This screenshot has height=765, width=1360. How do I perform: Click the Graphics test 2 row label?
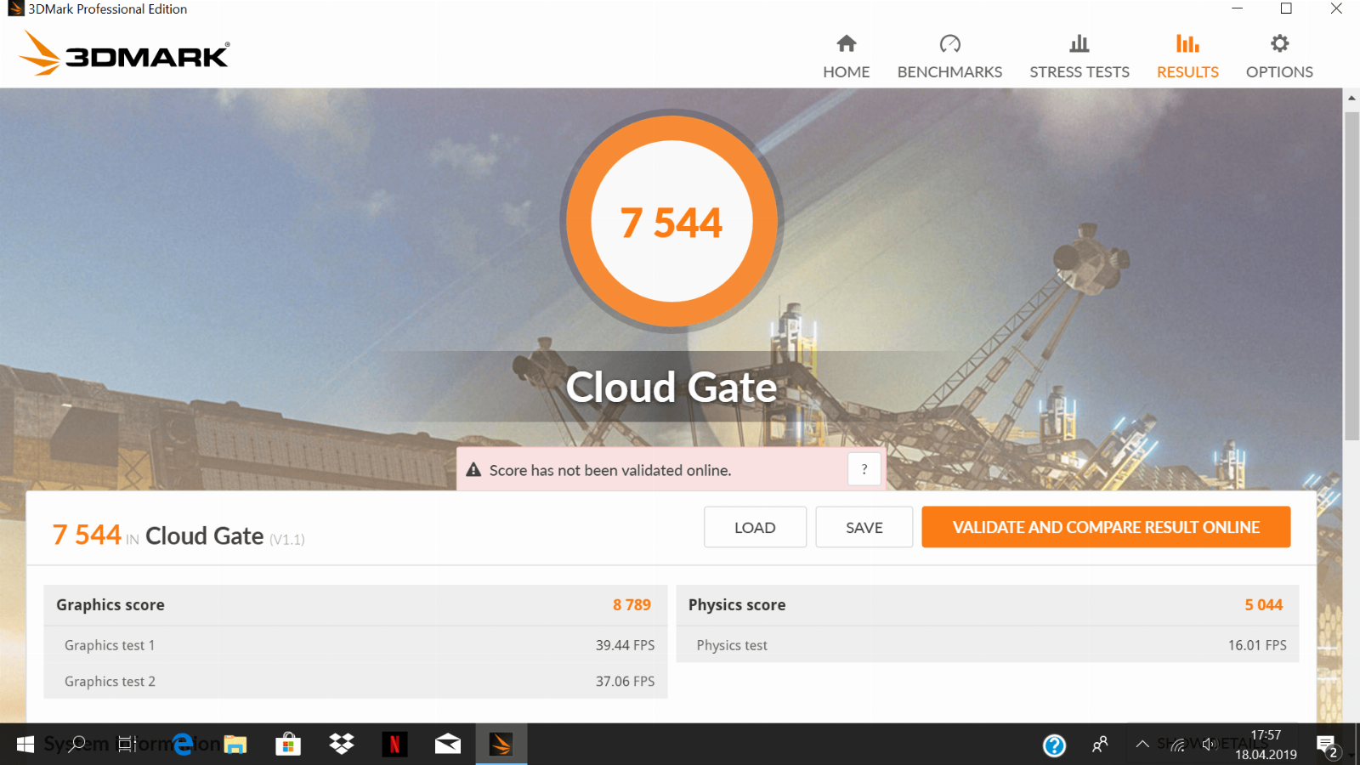110,681
